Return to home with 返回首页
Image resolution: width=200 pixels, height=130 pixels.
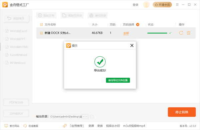coord(16,18)
